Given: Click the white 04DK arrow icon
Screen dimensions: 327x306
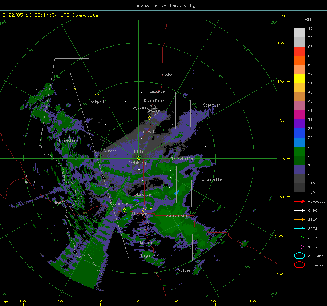Looking at the screenshot, I should coord(299,210).
